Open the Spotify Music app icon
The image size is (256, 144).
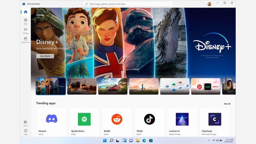click(x=84, y=119)
